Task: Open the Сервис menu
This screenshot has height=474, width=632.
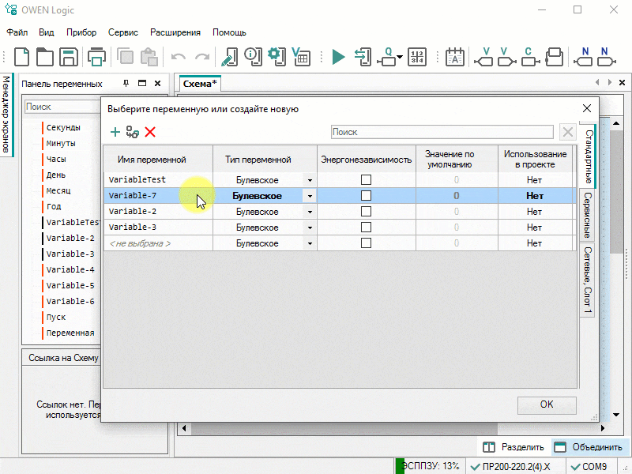Action: coord(123,32)
